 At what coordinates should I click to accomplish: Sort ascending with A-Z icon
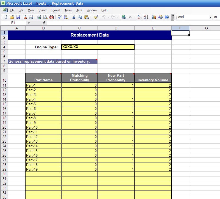click(140, 17)
